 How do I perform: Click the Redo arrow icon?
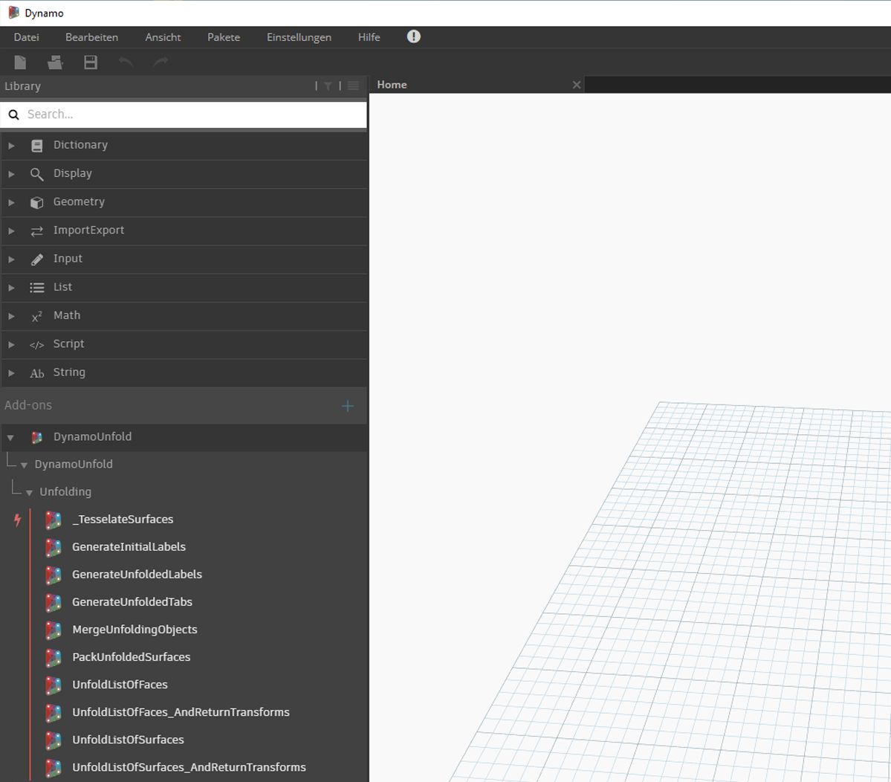pyautogui.click(x=161, y=62)
